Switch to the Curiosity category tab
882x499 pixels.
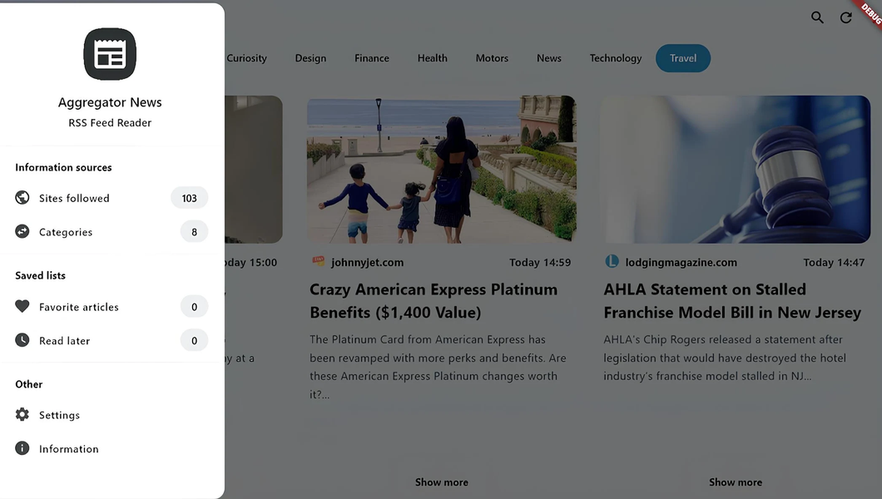pyautogui.click(x=246, y=58)
